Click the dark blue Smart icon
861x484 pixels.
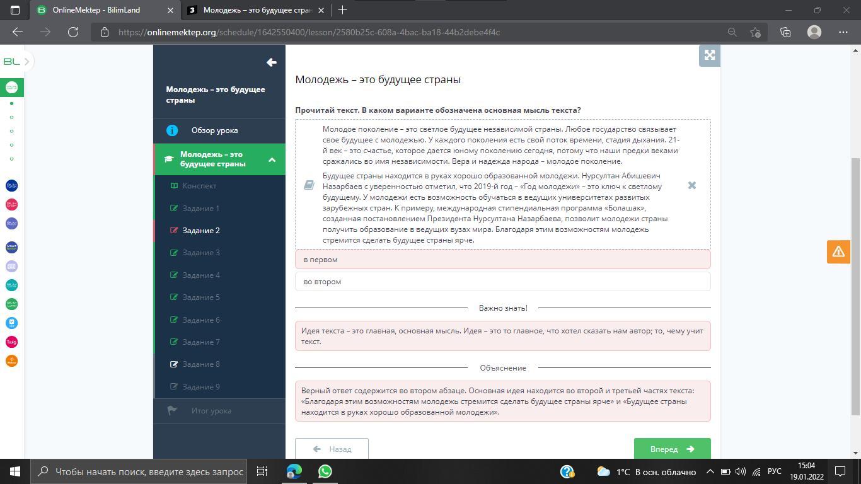point(11,247)
